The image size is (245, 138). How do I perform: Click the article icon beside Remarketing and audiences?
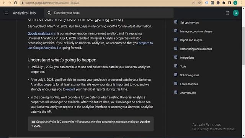pos(176,48)
